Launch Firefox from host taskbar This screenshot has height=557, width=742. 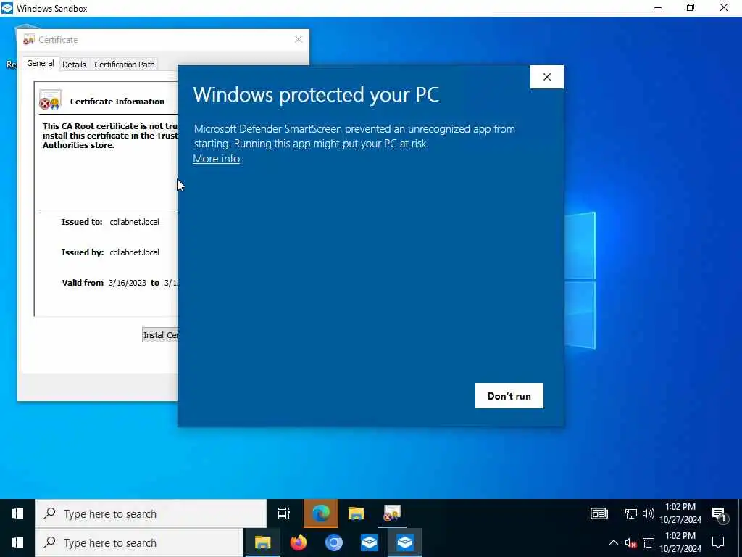pos(298,542)
